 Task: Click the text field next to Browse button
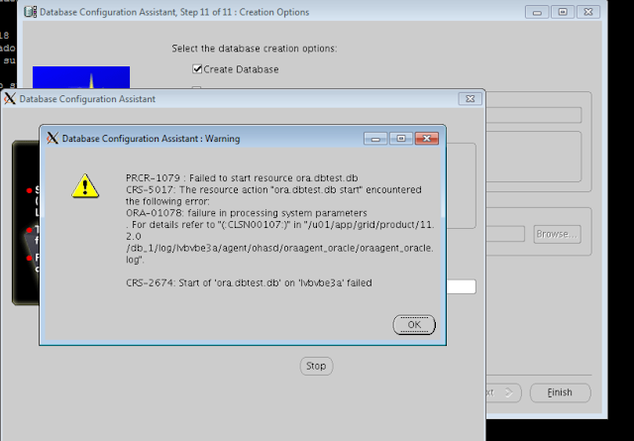coord(505,234)
